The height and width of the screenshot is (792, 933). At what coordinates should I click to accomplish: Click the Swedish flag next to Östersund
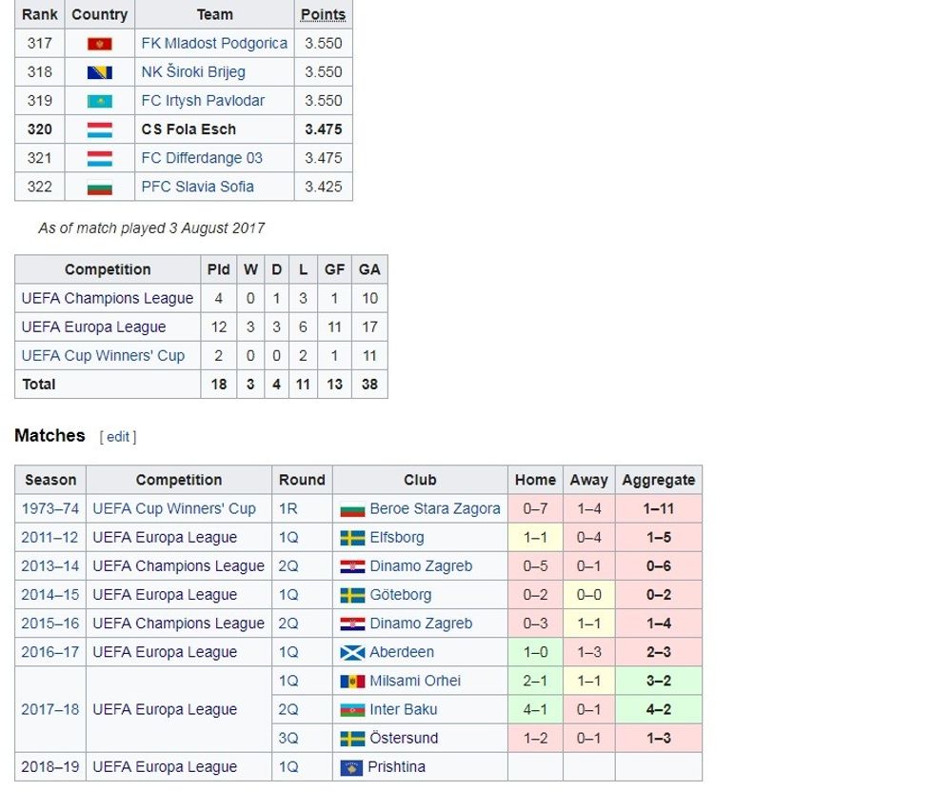(352, 738)
